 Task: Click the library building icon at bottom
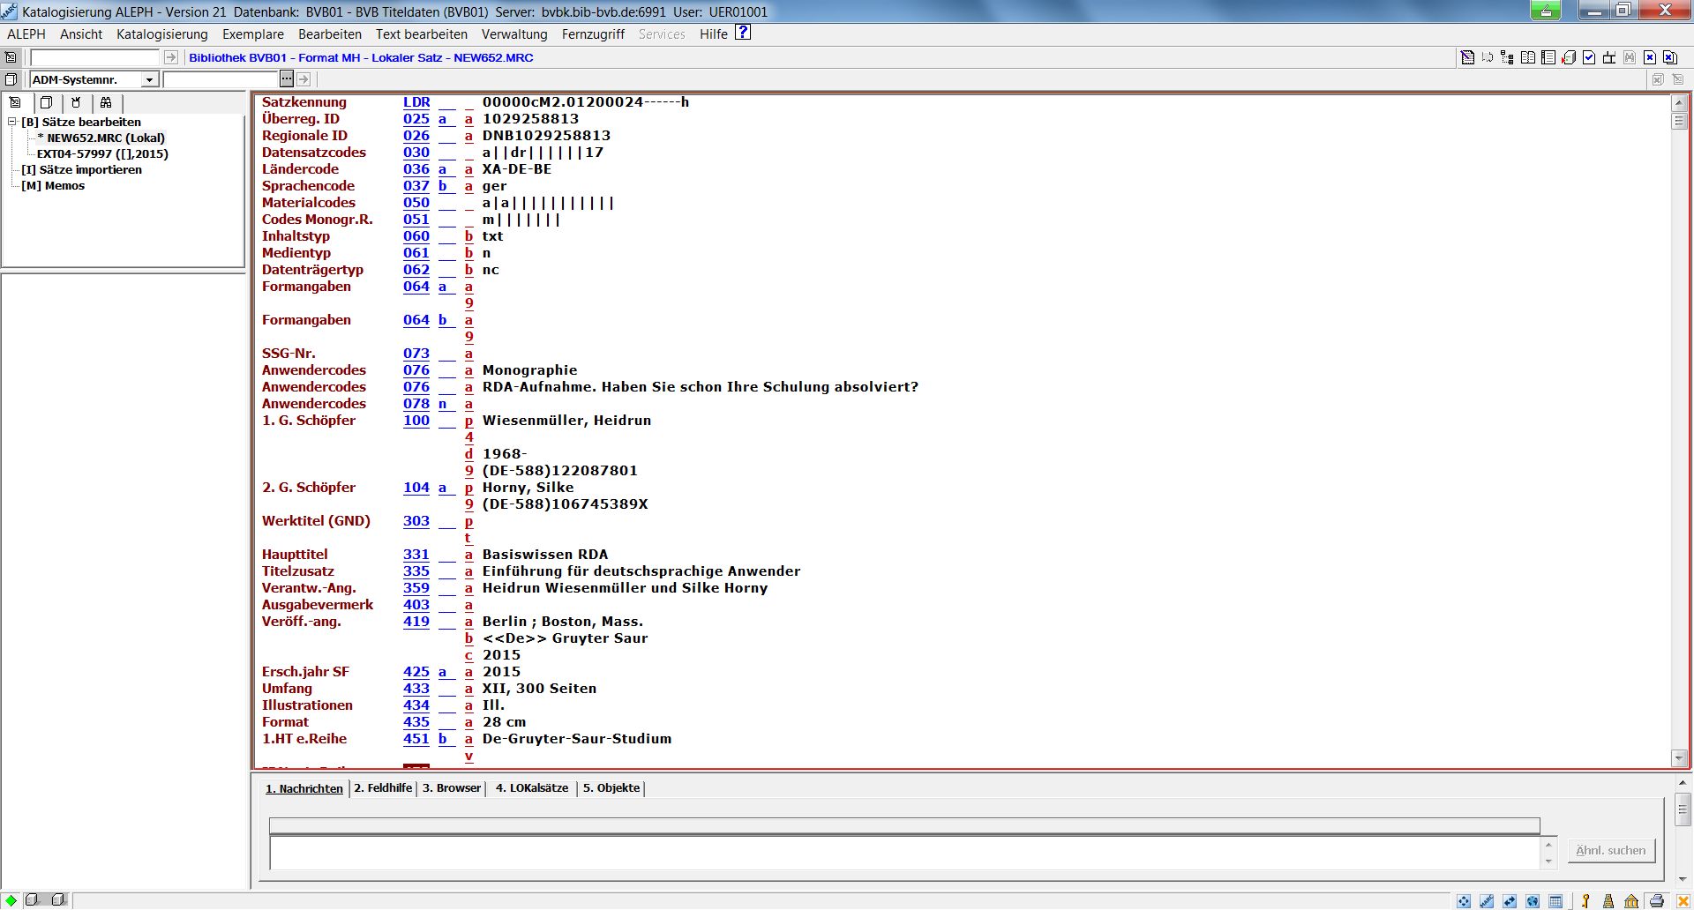1632,901
